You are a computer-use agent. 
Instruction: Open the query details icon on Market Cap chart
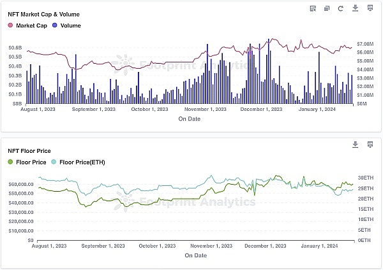pos(312,9)
